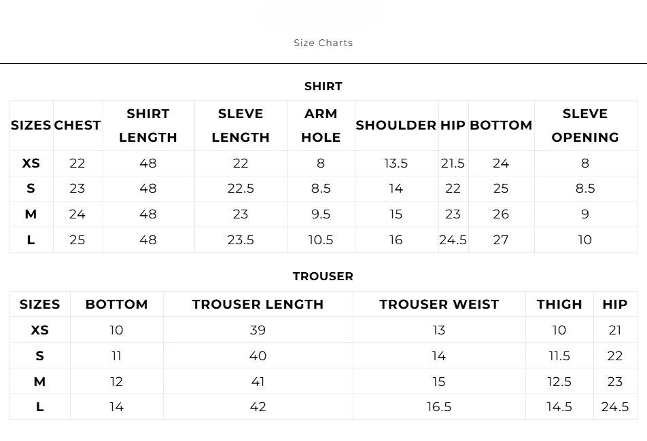
Task: Click the shirt sleeve length value 23.5
Action: [241, 240]
